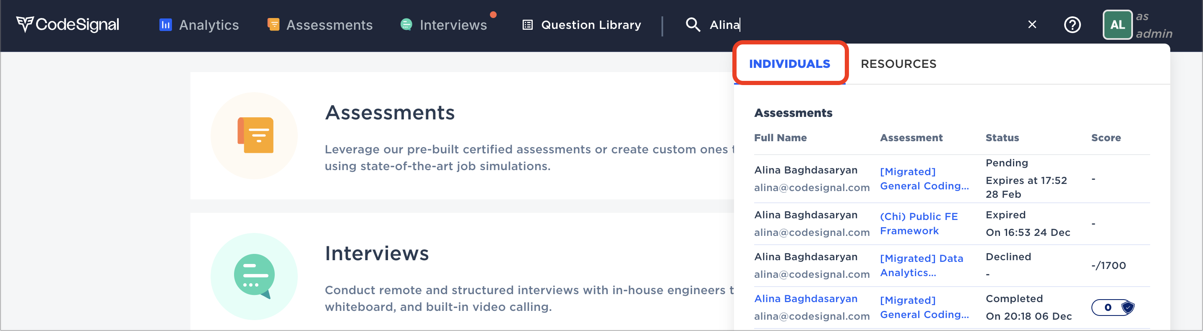Viewport: 1203px width, 331px height.
Task: Click the Assessments section title in dropdown
Action: point(793,113)
